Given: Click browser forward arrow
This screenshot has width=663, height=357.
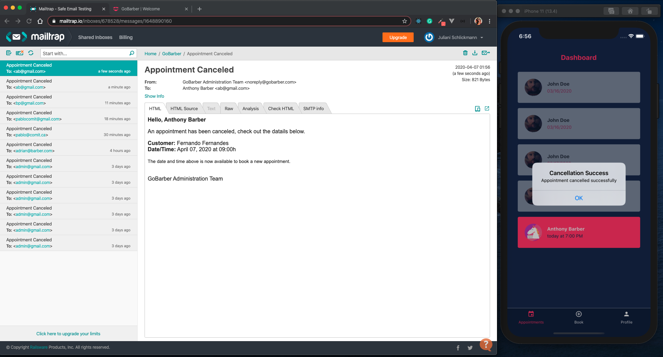Looking at the screenshot, I should click(18, 21).
